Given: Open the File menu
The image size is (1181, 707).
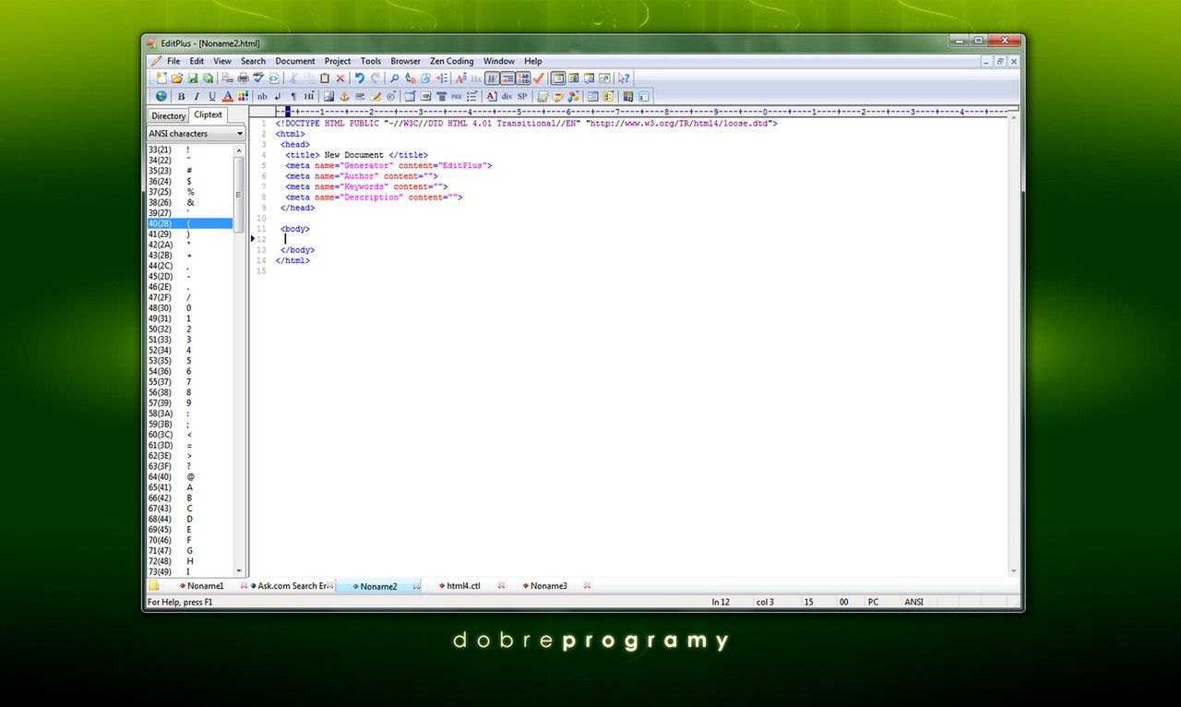Looking at the screenshot, I should (173, 61).
